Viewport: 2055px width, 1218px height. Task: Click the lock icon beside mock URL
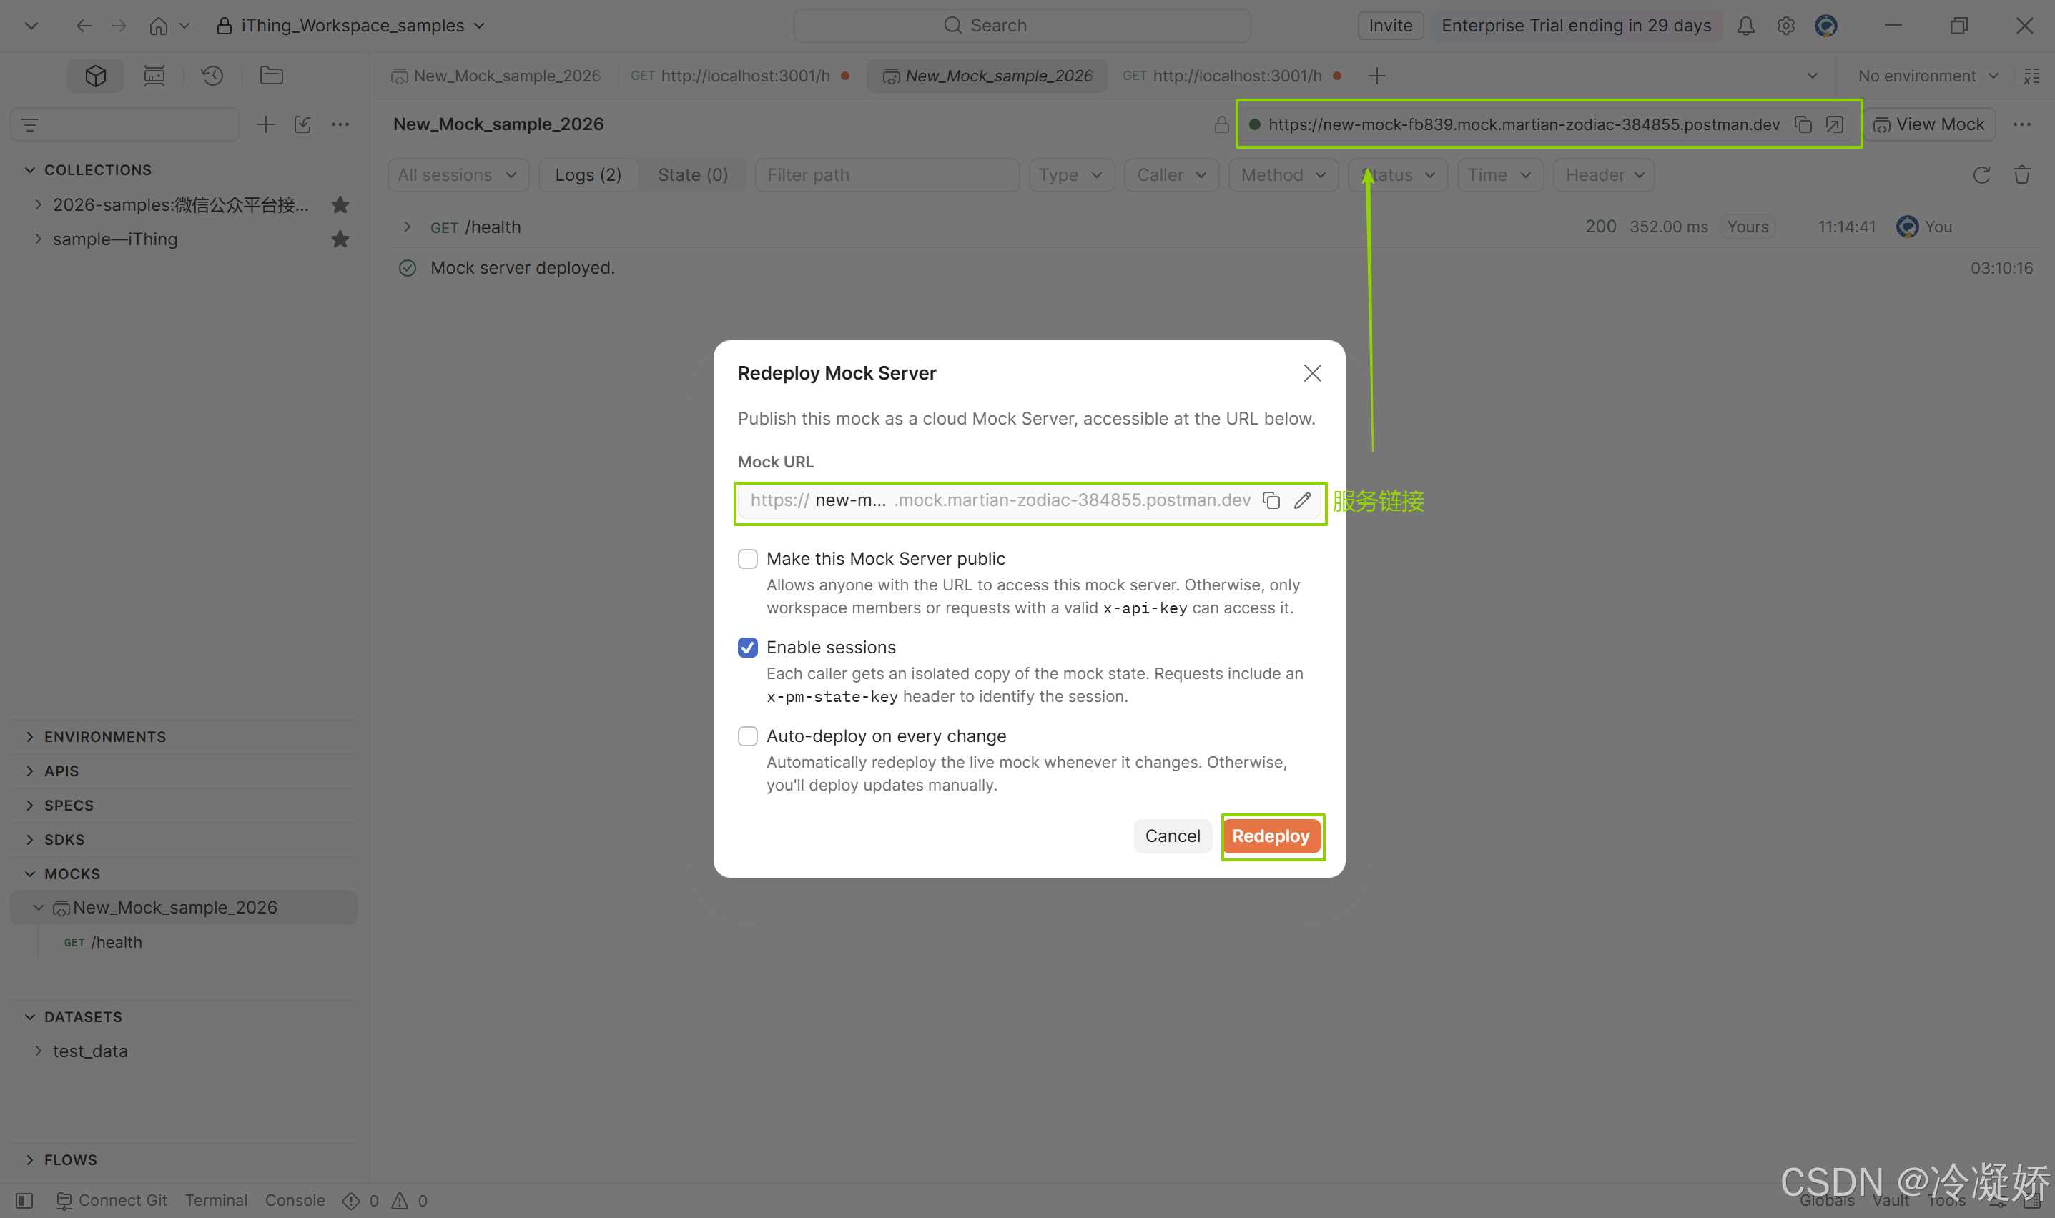tap(1222, 124)
